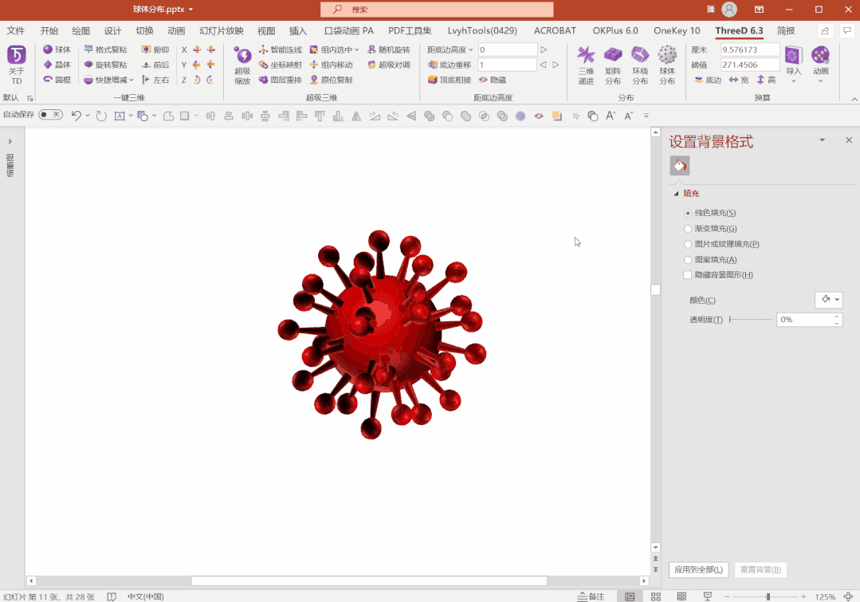Click 球体分布 sphere distribution
The width and height of the screenshot is (860, 602).
point(667,65)
